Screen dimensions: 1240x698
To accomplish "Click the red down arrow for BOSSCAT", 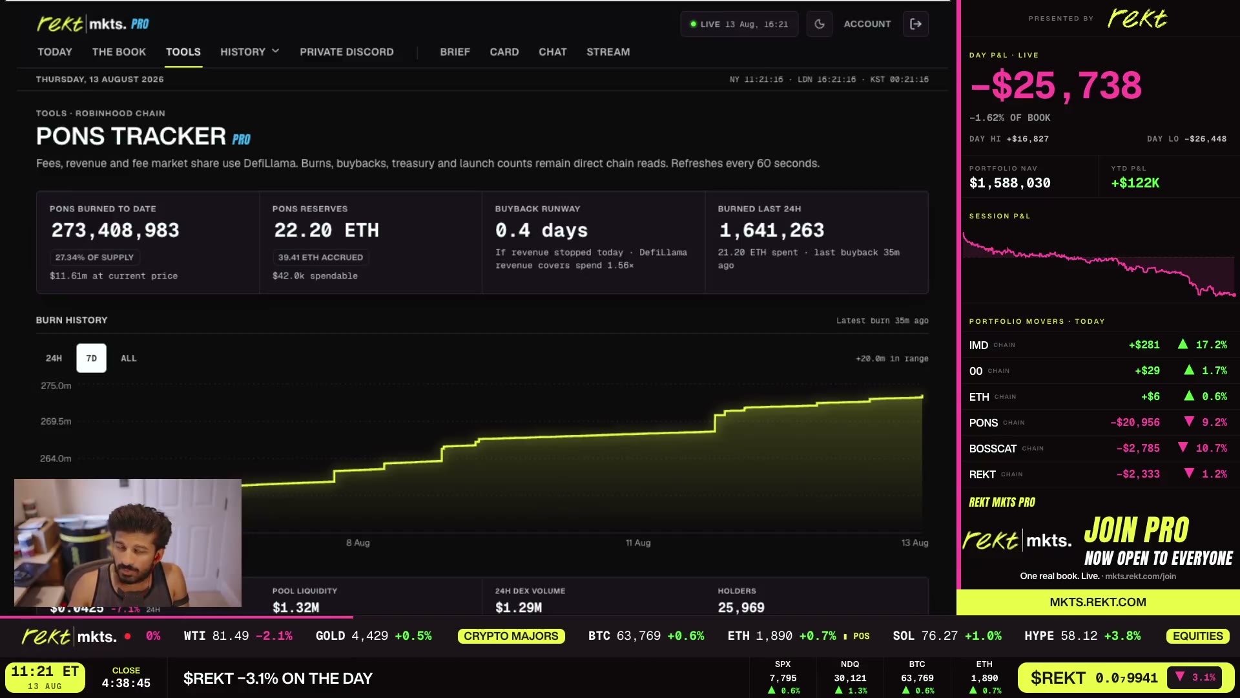I will click(x=1183, y=448).
